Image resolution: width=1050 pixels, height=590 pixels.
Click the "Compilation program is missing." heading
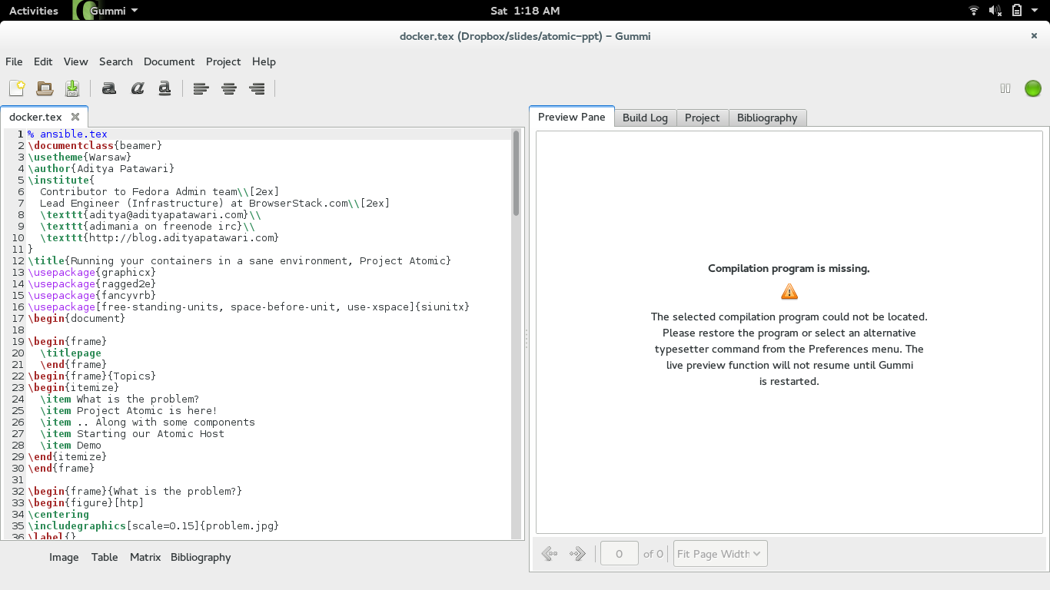(789, 268)
